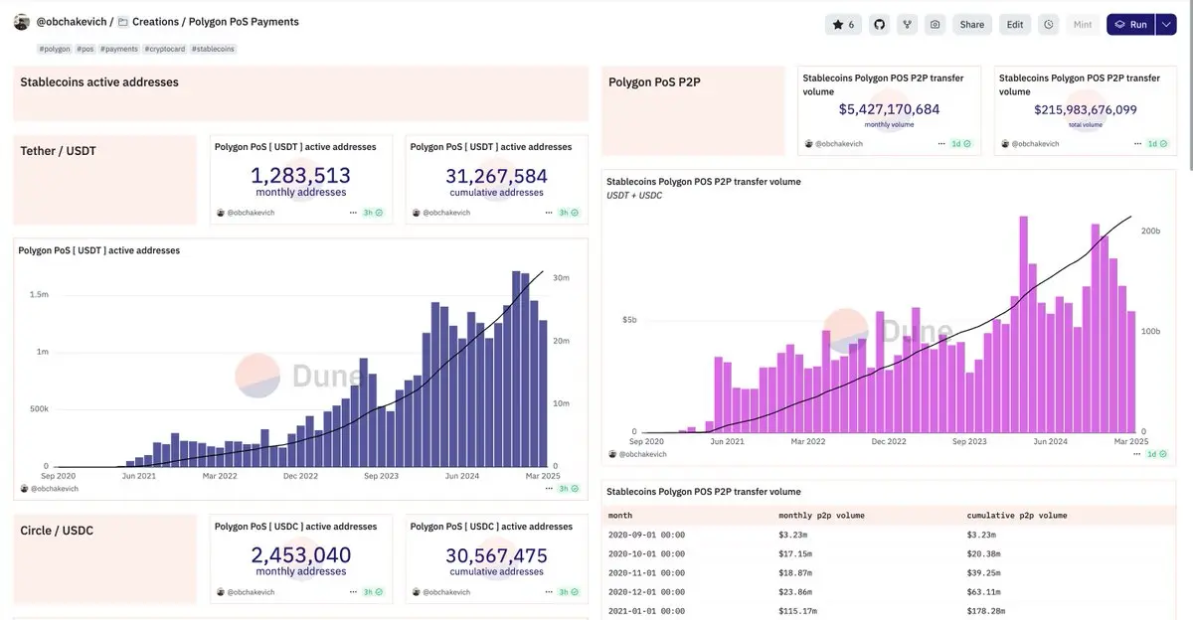Open the @obchakevich author link in header

72,22
